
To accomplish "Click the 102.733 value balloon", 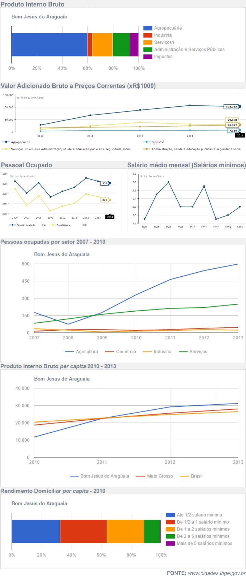I will (x=231, y=107).
